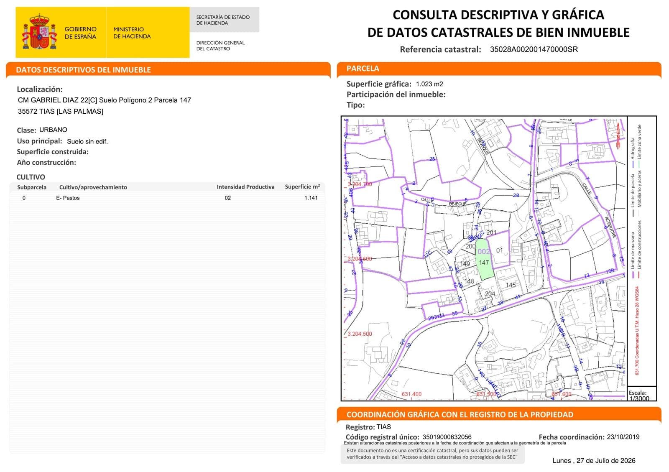Click the "Localización:" label
The height and width of the screenshot is (472, 669).
[40, 89]
